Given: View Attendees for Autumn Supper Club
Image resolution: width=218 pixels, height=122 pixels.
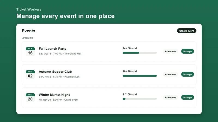Looking at the screenshot, I should click(170, 74).
